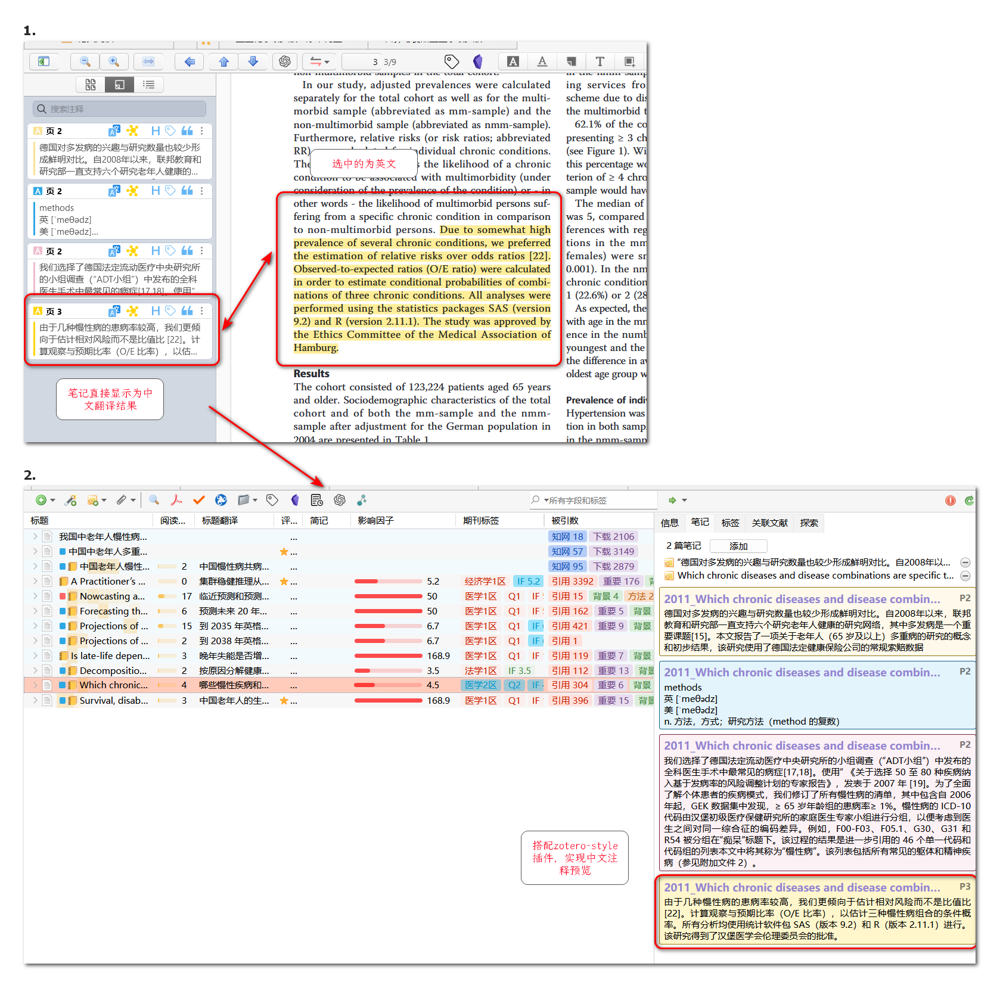
Task: Select the underline text tool
Action: [542, 61]
